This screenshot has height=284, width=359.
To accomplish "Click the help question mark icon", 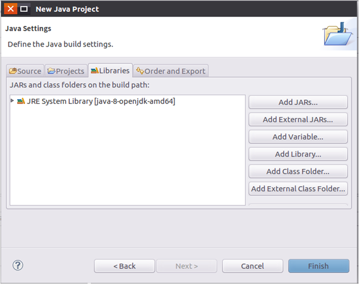I will (18, 265).
